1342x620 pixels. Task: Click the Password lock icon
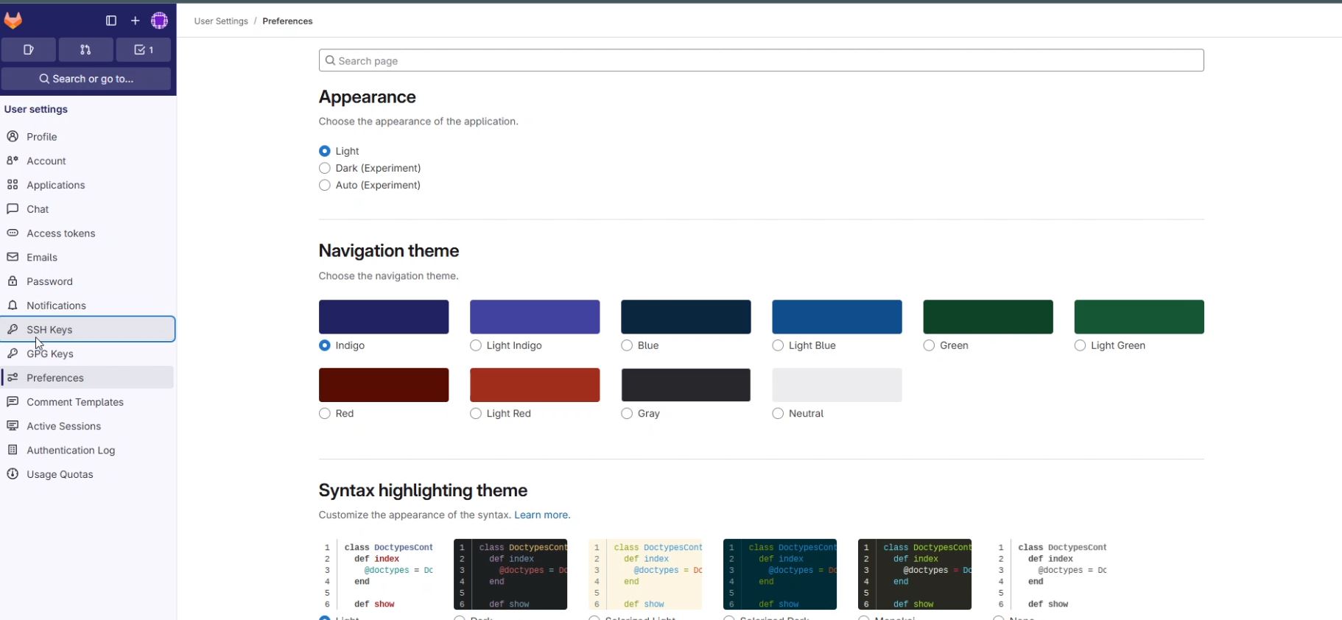coord(13,281)
